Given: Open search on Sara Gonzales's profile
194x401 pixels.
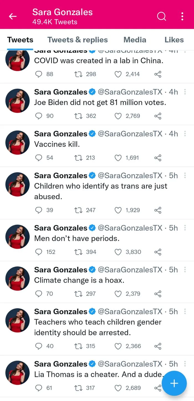Looking at the screenshot, I should 162,16.
